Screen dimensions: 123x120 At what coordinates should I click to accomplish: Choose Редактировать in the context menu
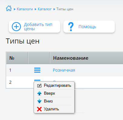tap(54, 86)
